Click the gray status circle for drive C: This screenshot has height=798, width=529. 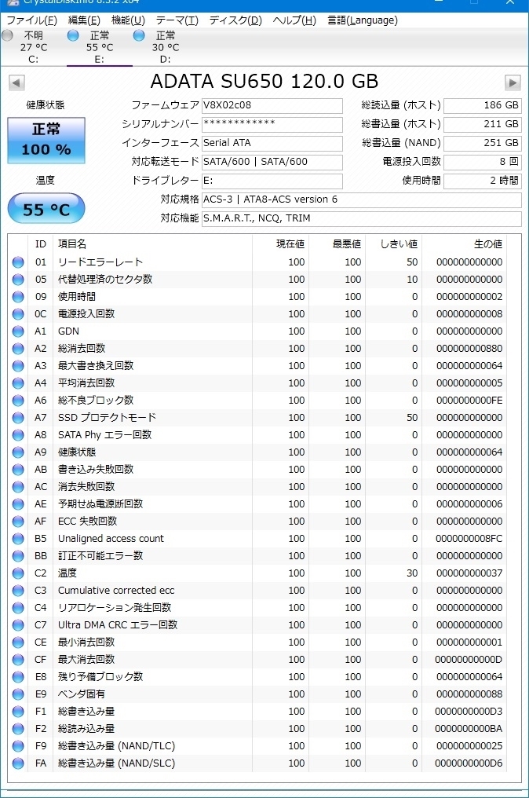(x=8, y=35)
